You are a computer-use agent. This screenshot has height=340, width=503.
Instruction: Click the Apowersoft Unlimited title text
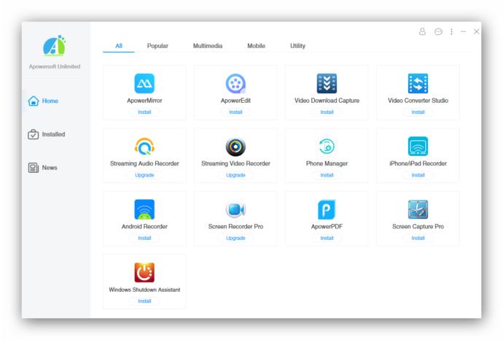(x=55, y=66)
